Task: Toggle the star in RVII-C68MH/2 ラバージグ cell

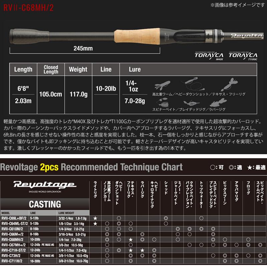Action: coord(130,239)
